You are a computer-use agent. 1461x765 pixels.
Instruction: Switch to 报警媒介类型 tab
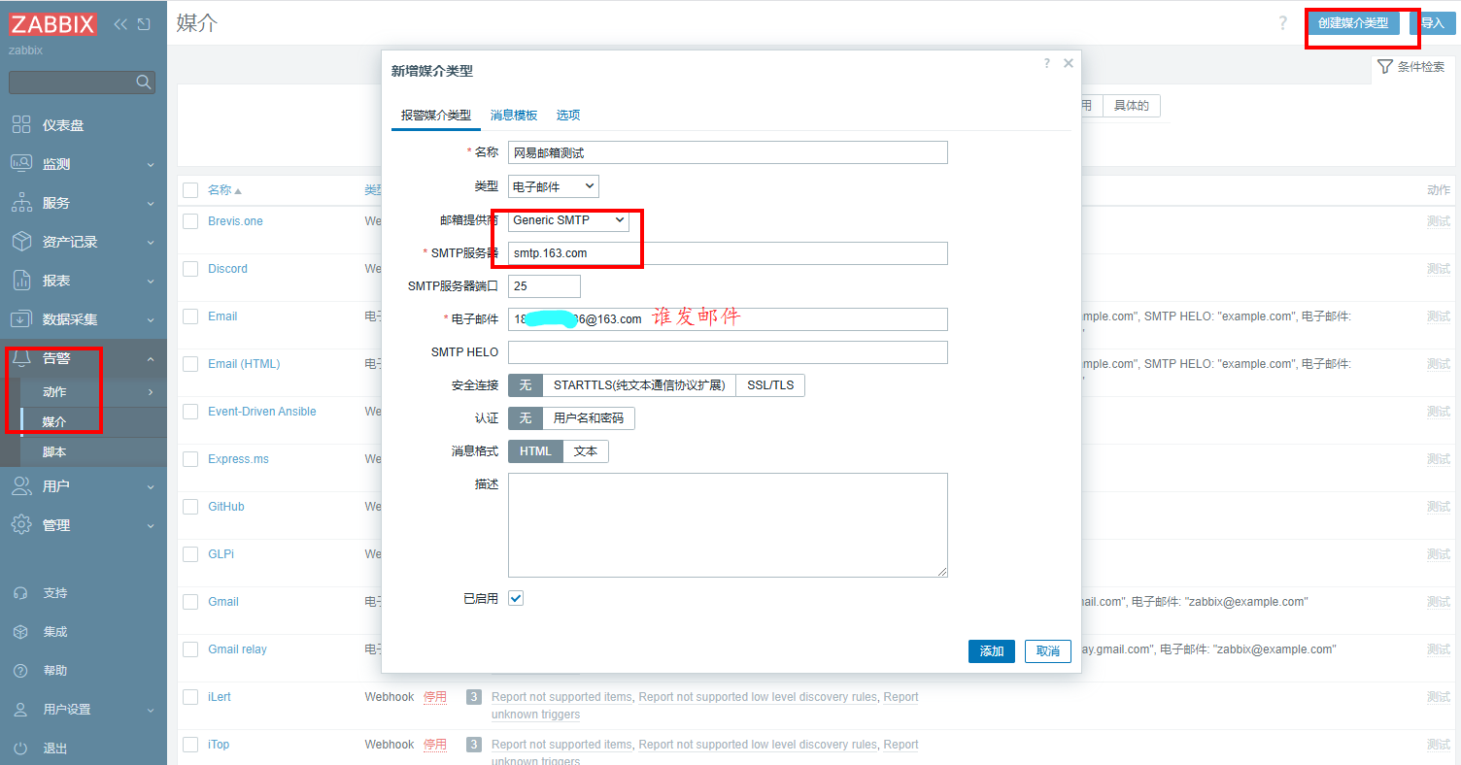tap(435, 115)
